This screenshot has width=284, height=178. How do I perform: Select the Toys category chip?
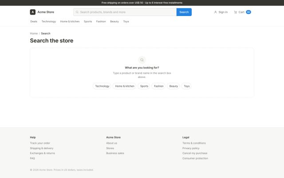click(x=186, y=86)
